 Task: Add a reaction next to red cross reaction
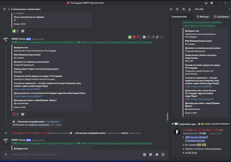[23, 114]
